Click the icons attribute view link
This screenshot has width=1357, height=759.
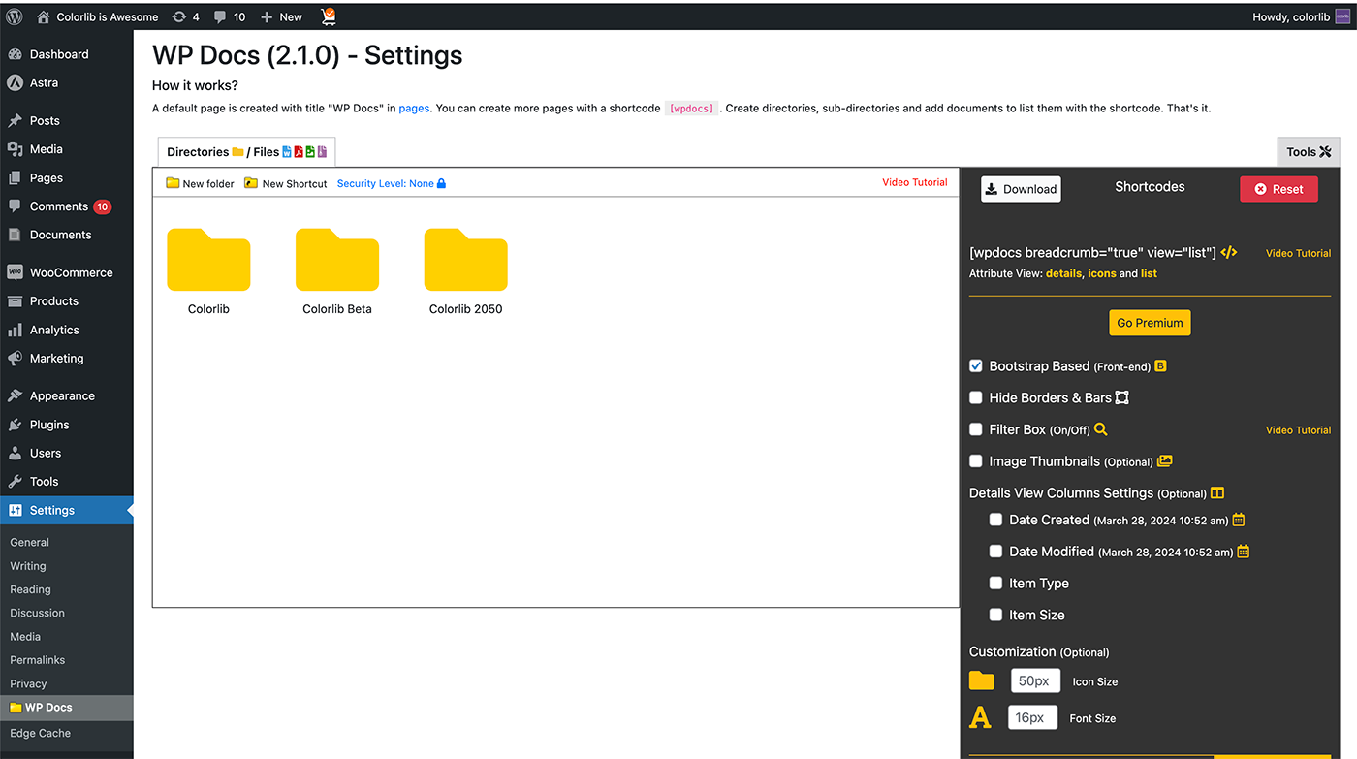click(1102, 273)
